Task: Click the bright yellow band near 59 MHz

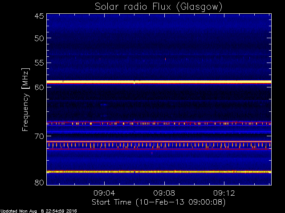Action: click(x=159, y=82)
